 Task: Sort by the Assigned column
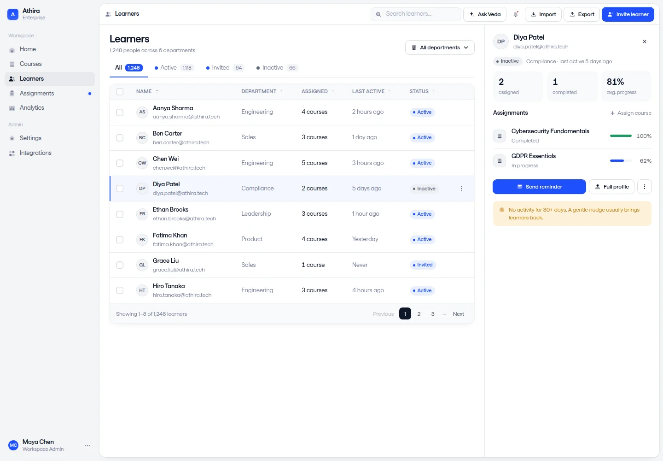318,91
